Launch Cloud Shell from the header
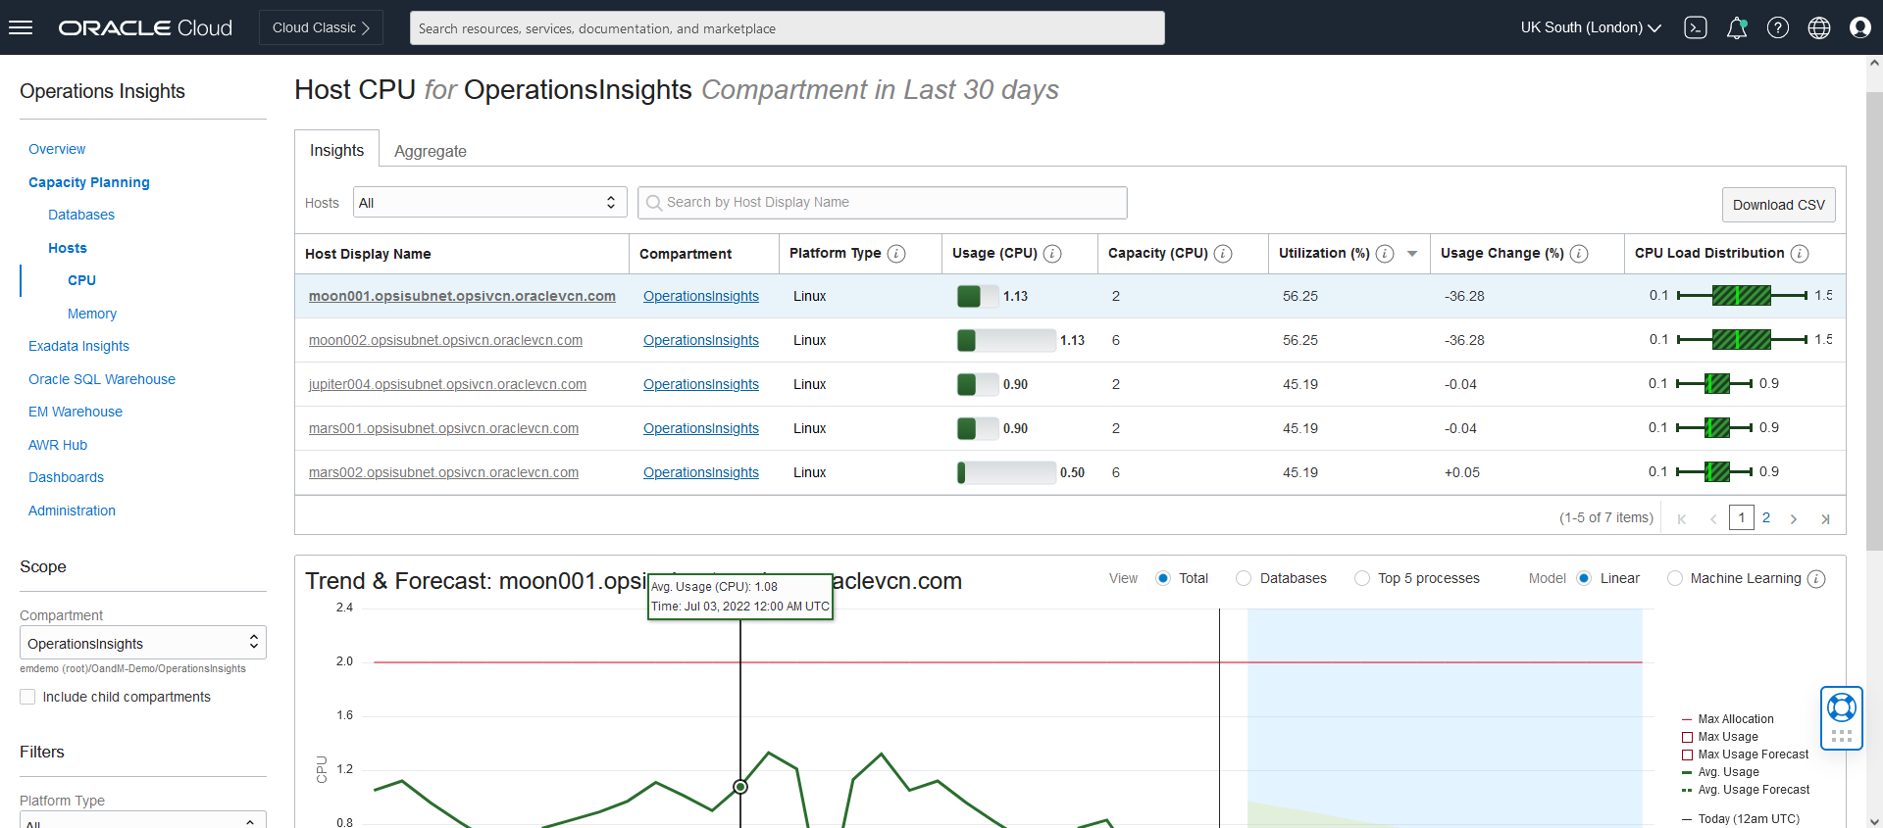 point(1695,27)
